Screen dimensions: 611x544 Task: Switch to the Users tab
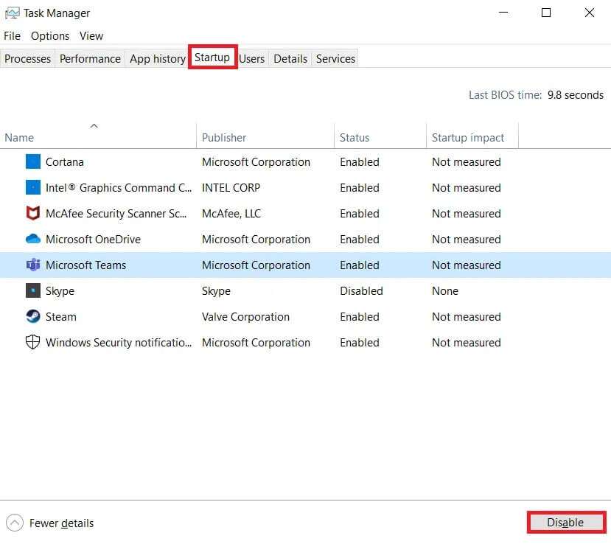coord(252,58)
